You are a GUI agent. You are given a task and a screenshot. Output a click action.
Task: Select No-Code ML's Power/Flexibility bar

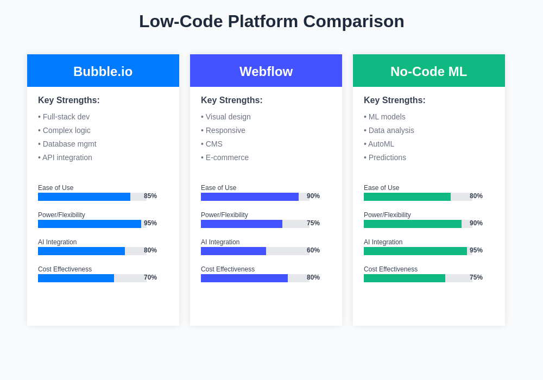pos(418,224)
